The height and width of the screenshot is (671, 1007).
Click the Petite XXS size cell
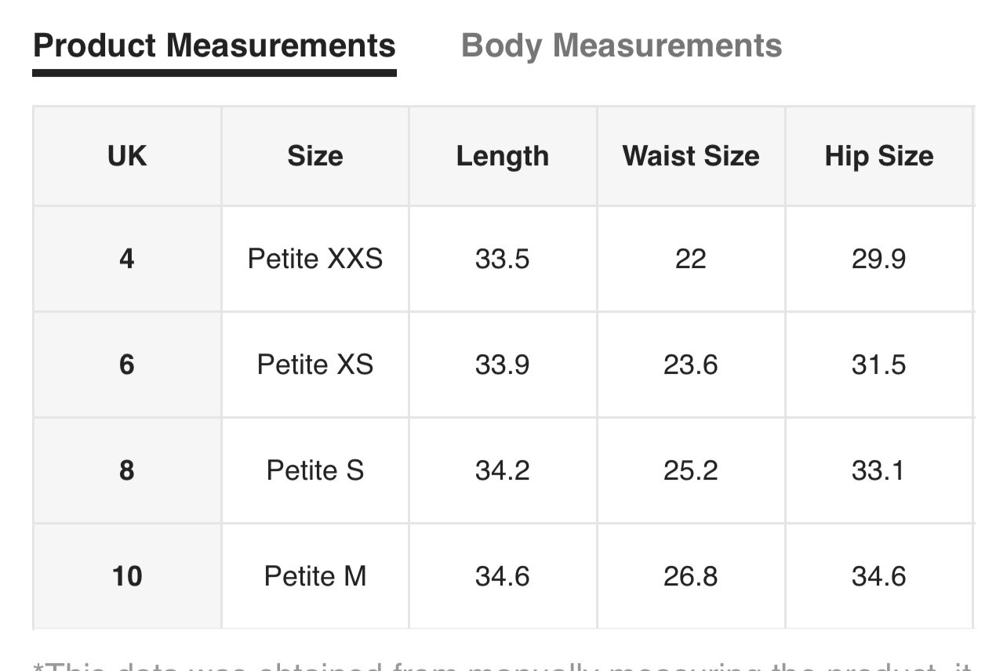pyautogui.click(x=315, y=259)
